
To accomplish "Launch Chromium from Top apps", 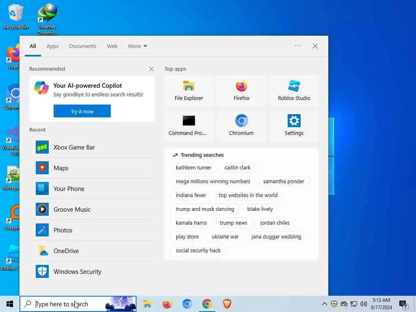I will (x=241, y=126).
